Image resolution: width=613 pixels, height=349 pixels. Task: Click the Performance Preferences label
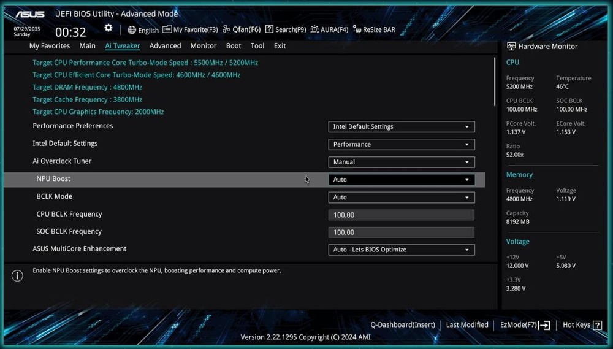coord(73,126)
